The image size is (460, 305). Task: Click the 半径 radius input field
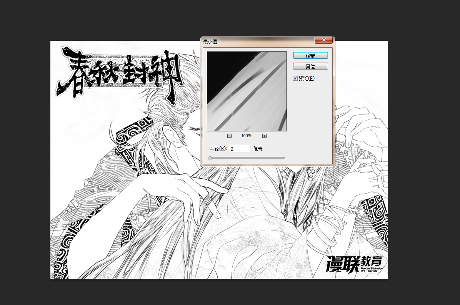tap(239, 149)
